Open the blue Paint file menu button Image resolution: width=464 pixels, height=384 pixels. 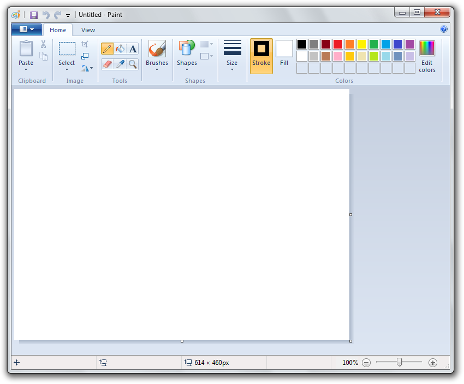(26, 29)
